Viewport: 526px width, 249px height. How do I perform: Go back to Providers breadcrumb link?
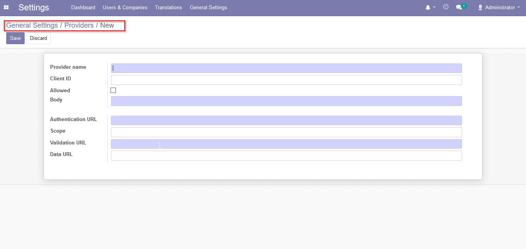(79, 25)
